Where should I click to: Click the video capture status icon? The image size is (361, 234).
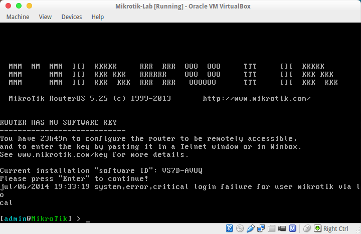coord(282,228)
